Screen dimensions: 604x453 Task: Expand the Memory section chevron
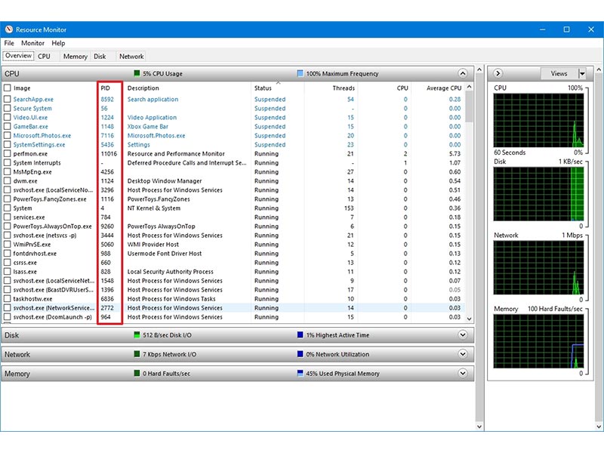(463, 373)
